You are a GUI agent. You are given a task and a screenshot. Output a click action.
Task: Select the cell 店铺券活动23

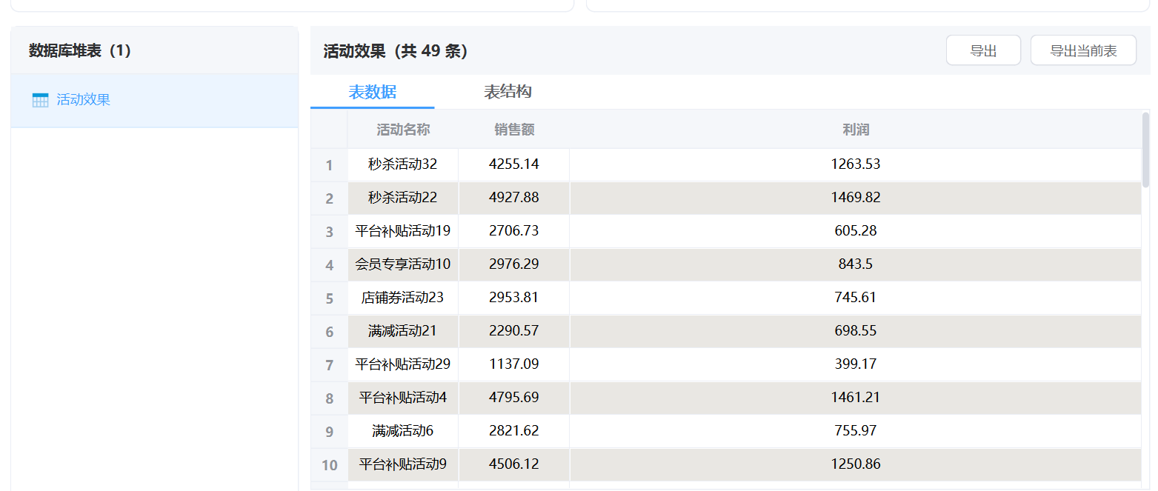tap(403, 298)
